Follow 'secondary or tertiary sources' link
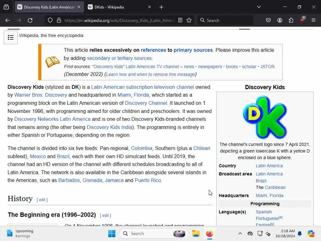This screenshot has width=321, height=241. pos(119,58)
